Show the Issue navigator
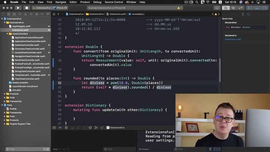 click(x=25, y=14)
